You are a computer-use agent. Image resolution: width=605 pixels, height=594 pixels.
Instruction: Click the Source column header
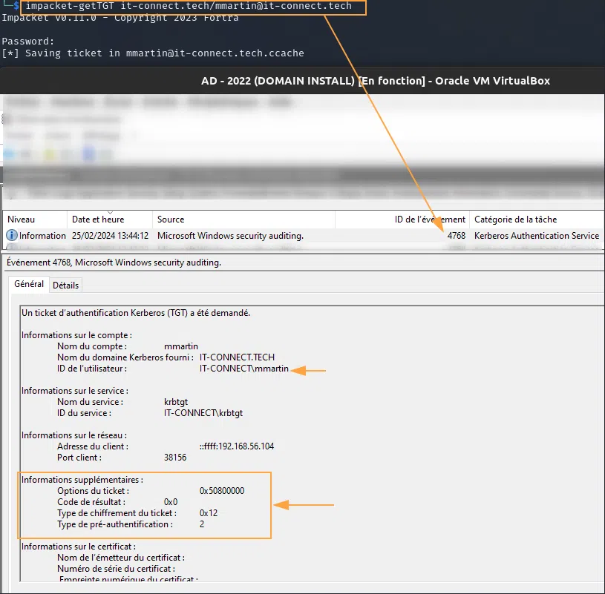[171, 220]
